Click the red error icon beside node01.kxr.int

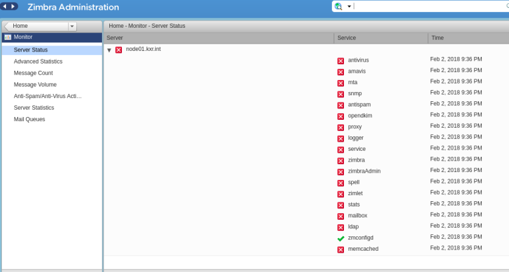(x=119, y=50)
